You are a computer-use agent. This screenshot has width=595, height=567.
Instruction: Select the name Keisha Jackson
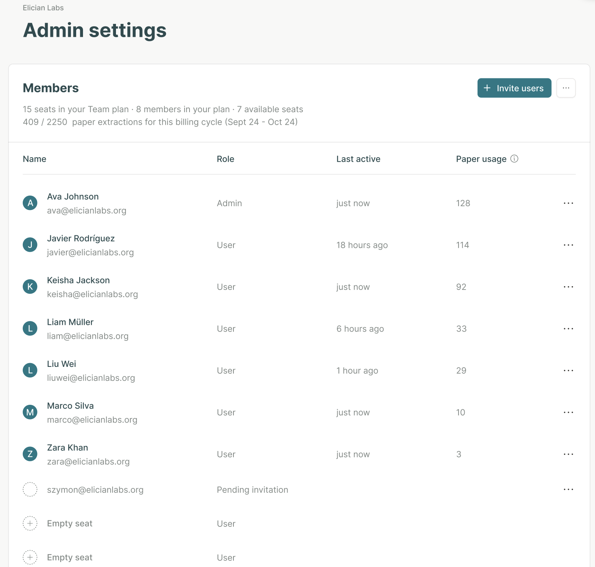click(78, 280)
